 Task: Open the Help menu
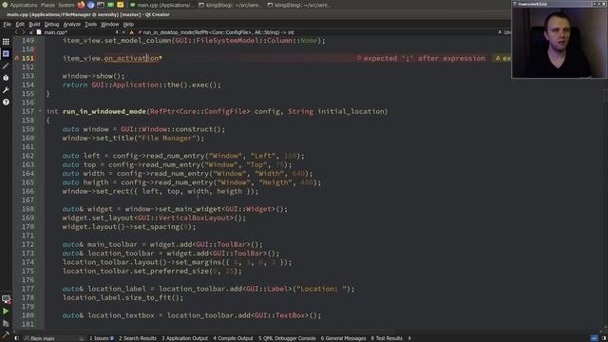click(x=128, y=24)
